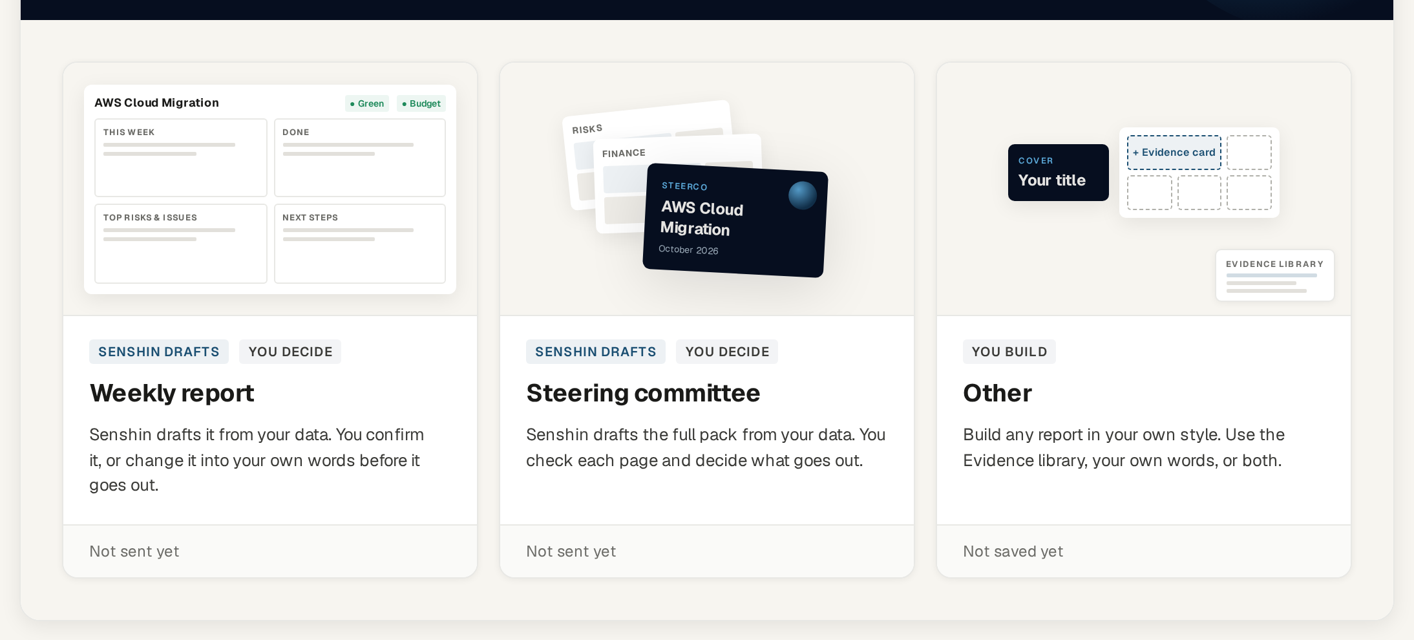The width and height of the screenshot is (1414, 640).
Task: Click the Steering committee description text
Action: click(x=706, y=447)
